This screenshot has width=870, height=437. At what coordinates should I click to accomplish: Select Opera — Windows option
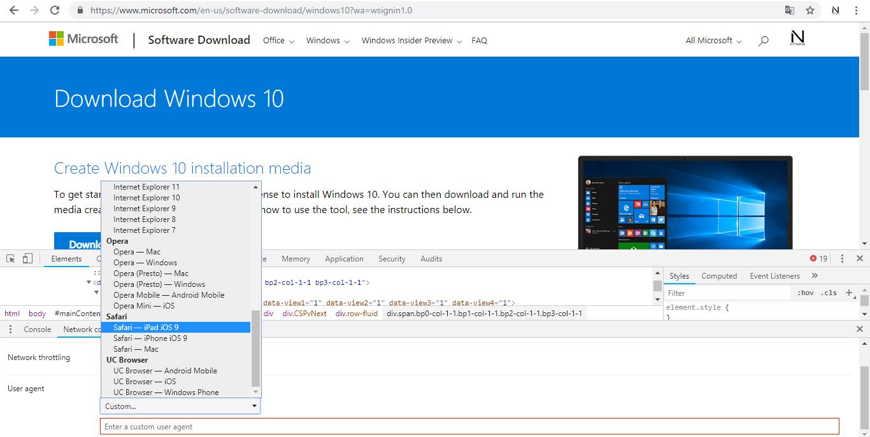click(176, 262)
